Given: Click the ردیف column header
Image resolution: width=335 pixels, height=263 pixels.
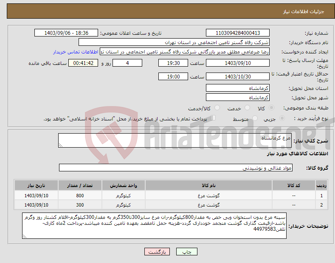Looking at the screenshot, I should tap(321, 185).
